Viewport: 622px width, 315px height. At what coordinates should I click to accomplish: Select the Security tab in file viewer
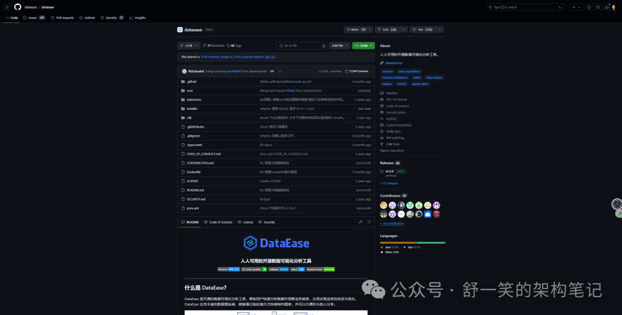click(267, 222)
